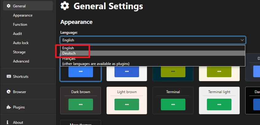Click the chevron arrow on the Language dropdown

coord(242,40)
